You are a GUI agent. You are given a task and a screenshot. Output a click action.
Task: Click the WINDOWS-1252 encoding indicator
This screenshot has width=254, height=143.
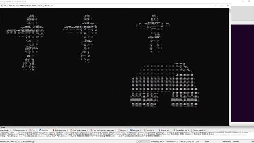pyautogui.click(x=172, y=141)
